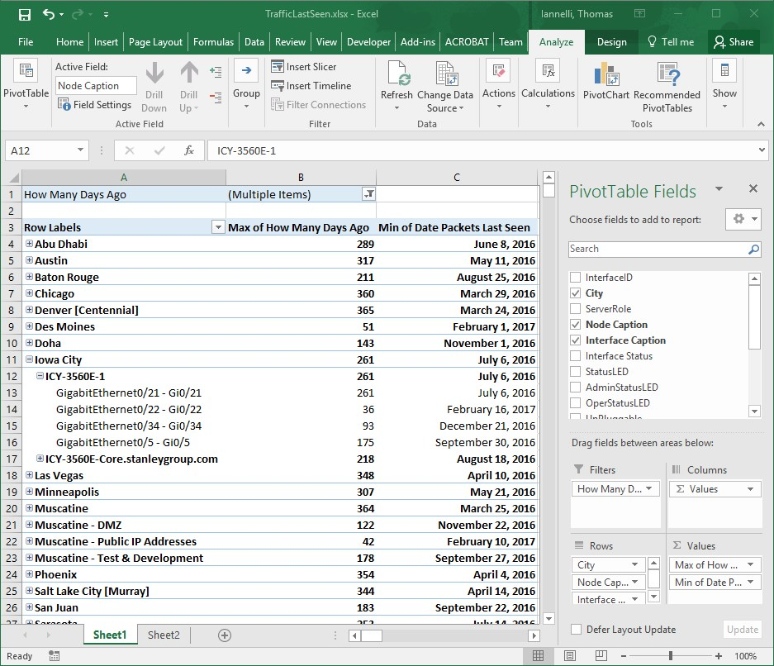Collapse the Iowa City row group
Viewport: 774px width, 666px height.
click(29, 359)
